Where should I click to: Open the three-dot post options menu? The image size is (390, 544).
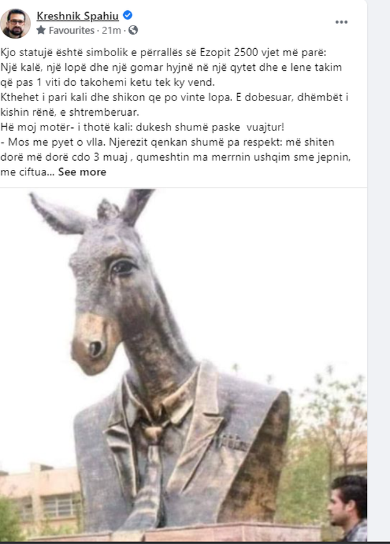tap(341, 22)
